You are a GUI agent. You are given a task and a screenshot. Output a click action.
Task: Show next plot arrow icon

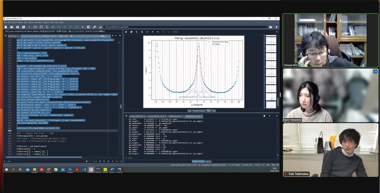point(158,32)
